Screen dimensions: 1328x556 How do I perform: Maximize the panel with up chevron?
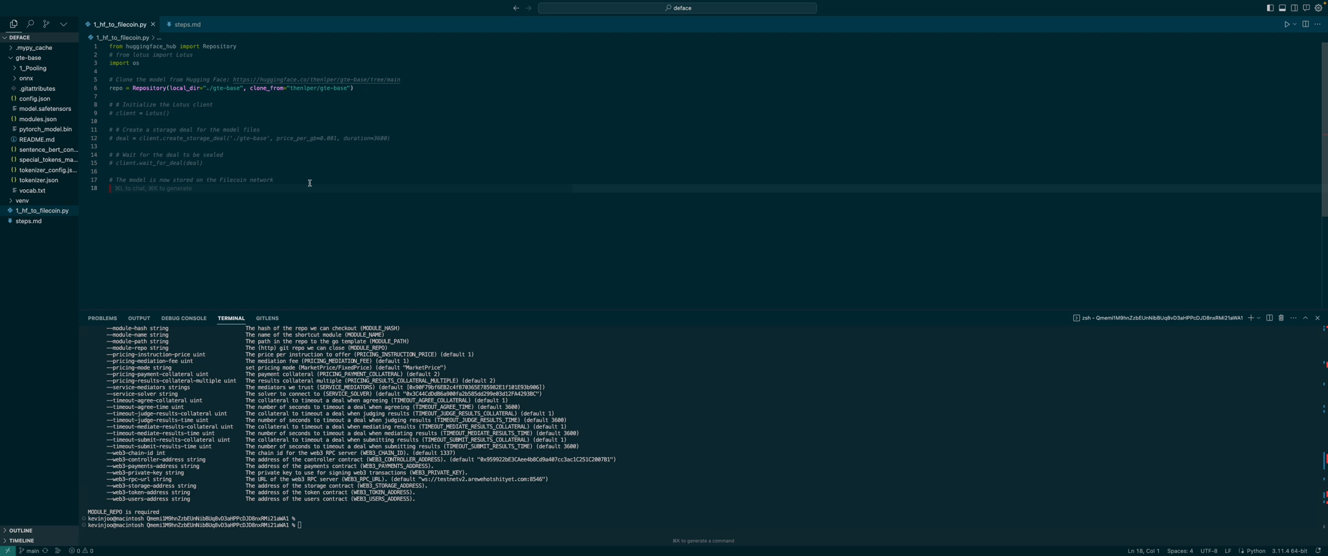click(x=1305, y=318)
